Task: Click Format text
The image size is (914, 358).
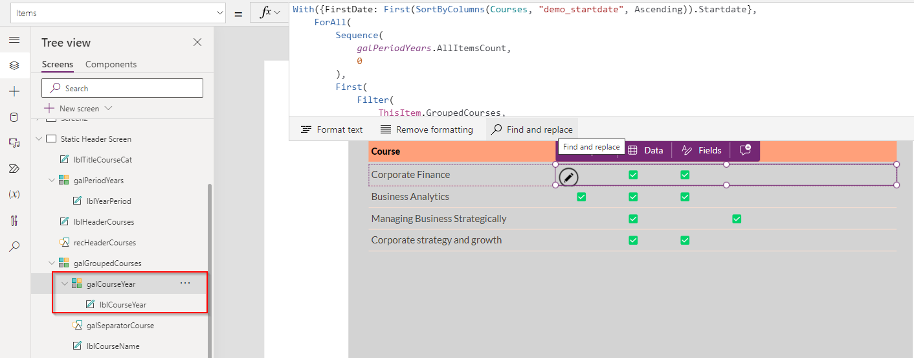Action: point(332,129)
